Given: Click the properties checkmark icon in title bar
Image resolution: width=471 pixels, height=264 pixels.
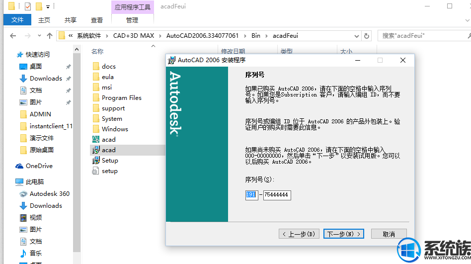Looking at the screenshot, I should pos(28,6).
